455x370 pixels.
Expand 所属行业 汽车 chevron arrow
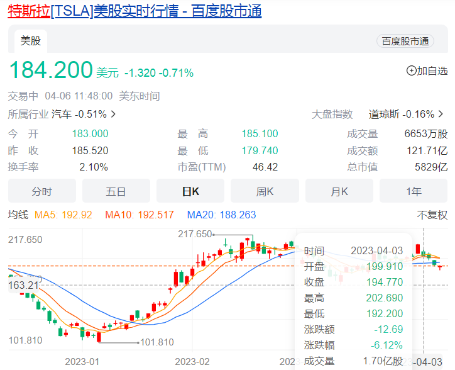coord(113,114)
